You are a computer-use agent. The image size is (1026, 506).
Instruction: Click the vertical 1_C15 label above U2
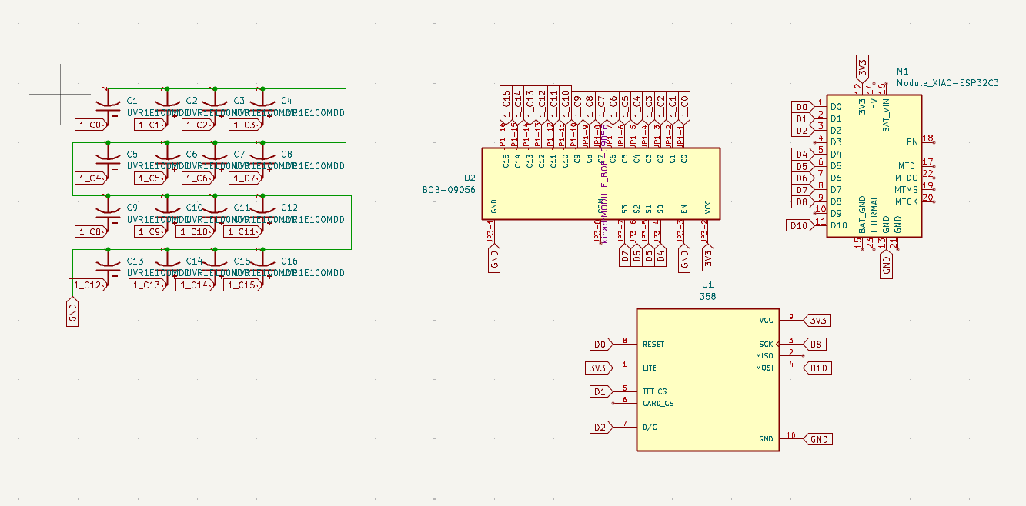pyautogui.click(x=506, y=103)
